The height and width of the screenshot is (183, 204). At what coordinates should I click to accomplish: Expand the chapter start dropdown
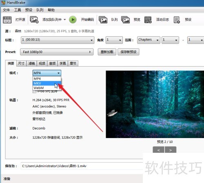[170, 40]
